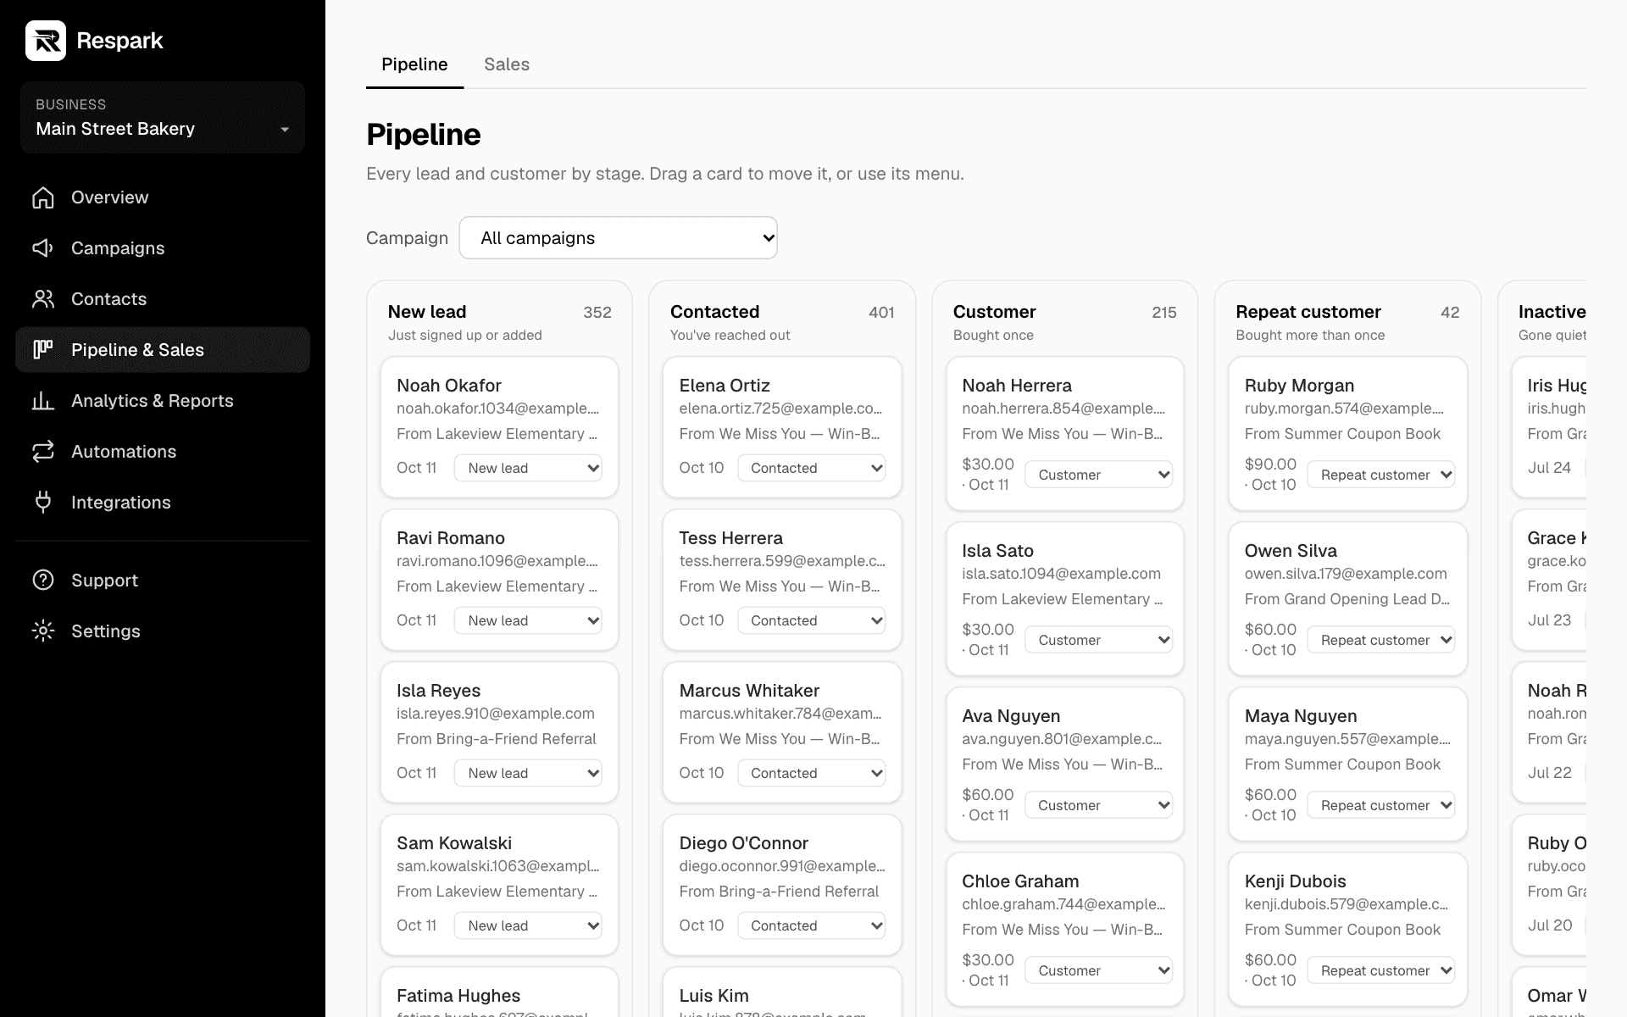
Task: Select the Ravi Romano lead name
Action: pos(451,538)
